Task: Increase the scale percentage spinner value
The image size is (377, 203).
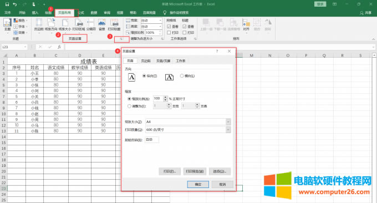Action: click(x=165, y=97)
